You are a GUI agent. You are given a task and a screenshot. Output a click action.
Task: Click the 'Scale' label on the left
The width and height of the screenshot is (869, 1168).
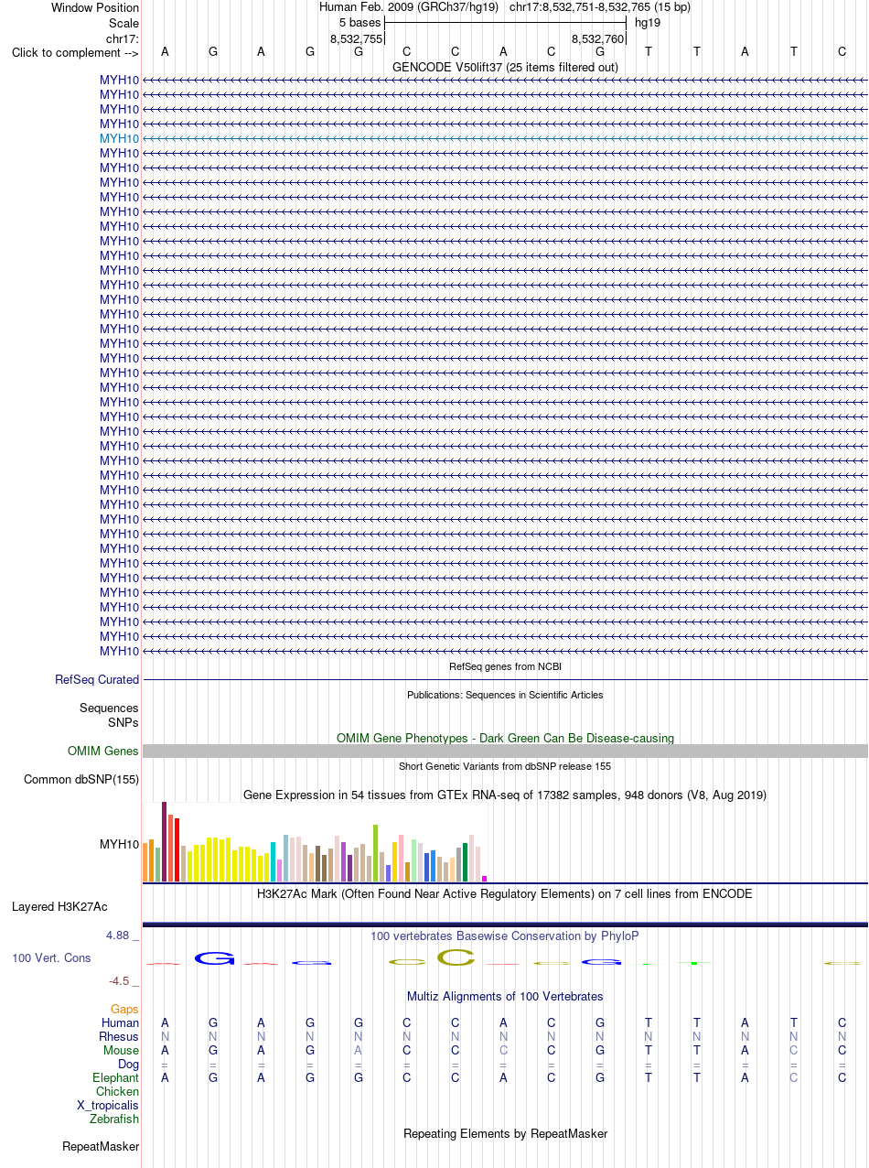(123, 23)
